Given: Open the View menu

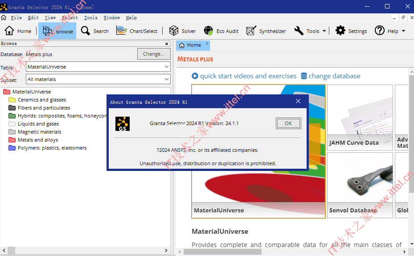Looking at the screenshot, I should 50,18.
